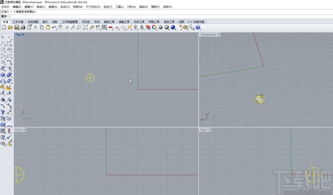This screenshot has width=333, height=195.
Task: Open the Top viewport dropdown arrow
Action: [23, 35]
